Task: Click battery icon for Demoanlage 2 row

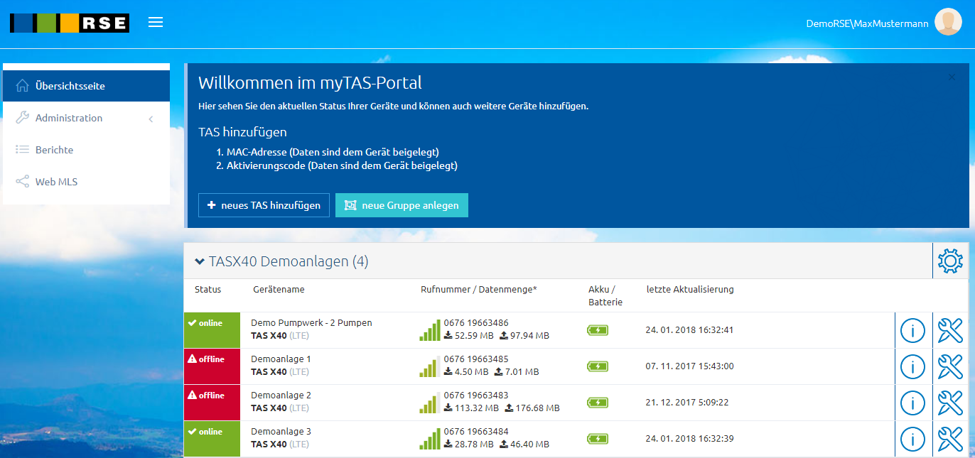Action: (598, 402)
